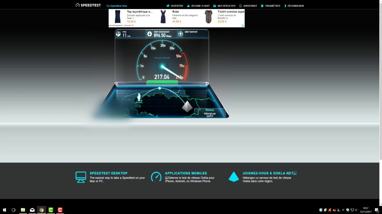
Task: Open the Advertise menu item
Action: click(175, 6)
